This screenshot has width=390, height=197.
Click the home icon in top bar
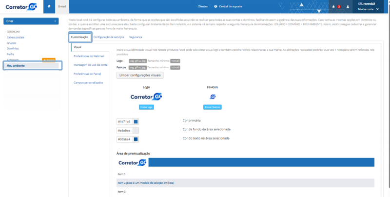tap(49, 6)
